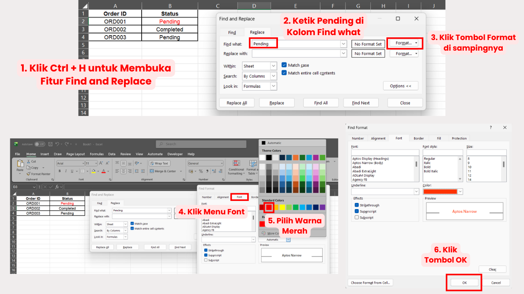The height and width of the screenshot is (294, 524).
Task: Click the Replace All button
Action: (237, 102)
